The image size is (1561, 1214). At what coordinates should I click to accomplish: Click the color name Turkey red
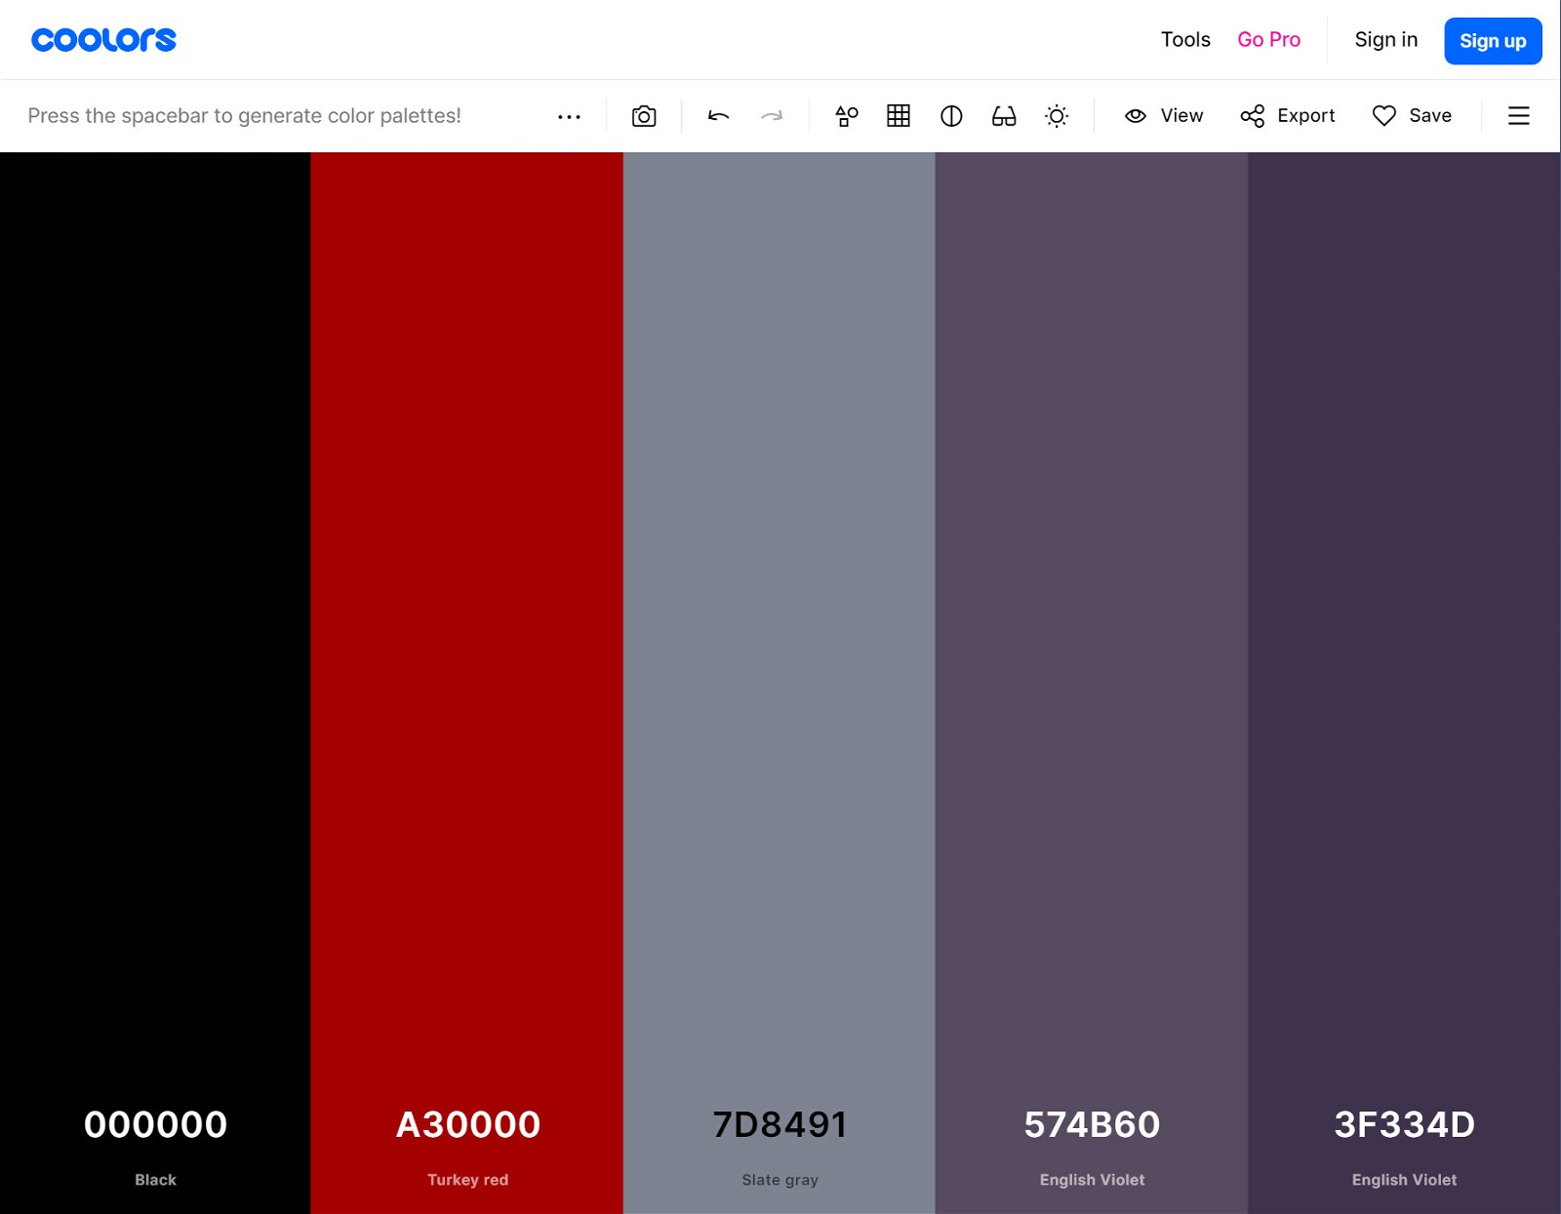pos(468,1180)
